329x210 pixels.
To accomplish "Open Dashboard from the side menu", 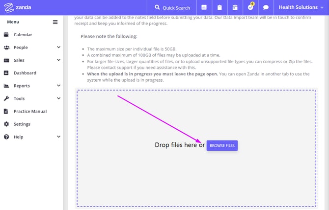I will (25, 73).
